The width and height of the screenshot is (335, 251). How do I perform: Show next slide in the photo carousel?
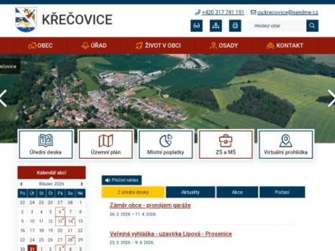(332, 98)
